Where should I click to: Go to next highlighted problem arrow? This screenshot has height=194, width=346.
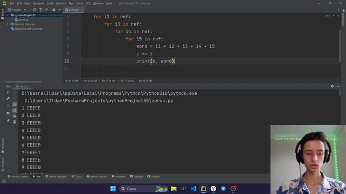(338, 16)
